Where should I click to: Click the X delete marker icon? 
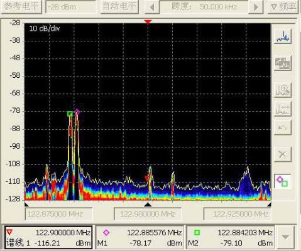(283, 154)
